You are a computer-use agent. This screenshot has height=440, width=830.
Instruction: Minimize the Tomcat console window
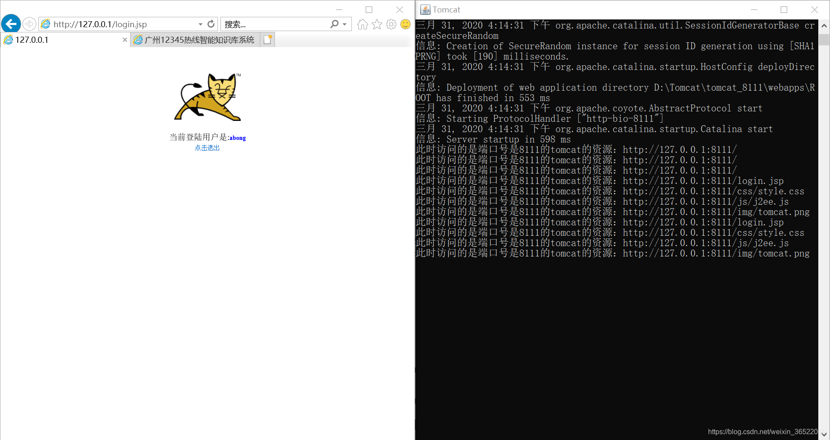click(754, 9)
